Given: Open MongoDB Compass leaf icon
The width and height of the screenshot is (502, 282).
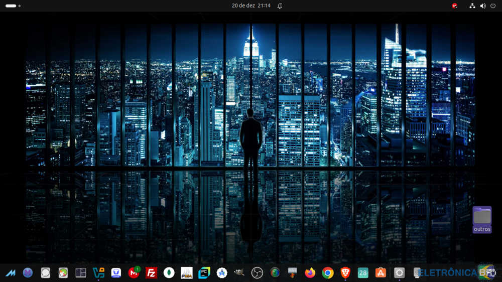Looking at the screenshot, I should (169, 273).
